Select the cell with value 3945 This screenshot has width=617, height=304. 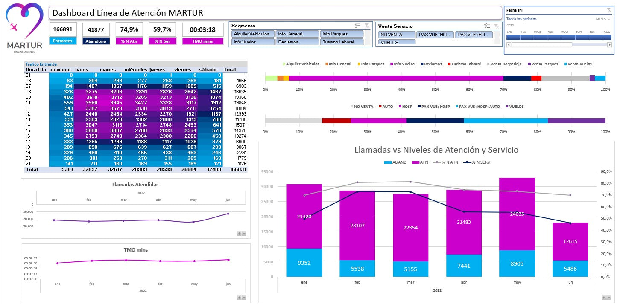110,103
